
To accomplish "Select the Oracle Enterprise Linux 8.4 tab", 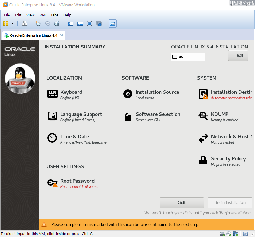I will pos(34,35).
